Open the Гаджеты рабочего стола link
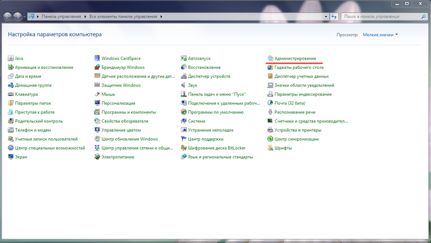Image resolution: width=431 pixels, height=243 pixels. (299, 68)
